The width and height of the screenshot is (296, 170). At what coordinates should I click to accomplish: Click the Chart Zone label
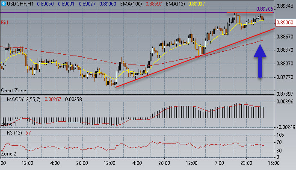(13, 91)
